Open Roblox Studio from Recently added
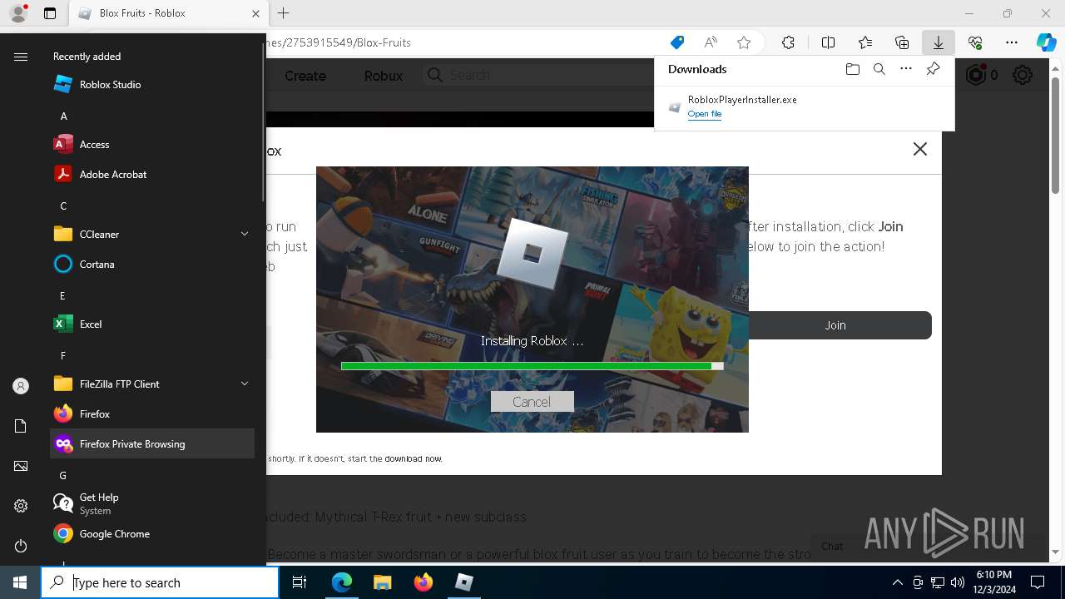 click(x=152, y=84)
